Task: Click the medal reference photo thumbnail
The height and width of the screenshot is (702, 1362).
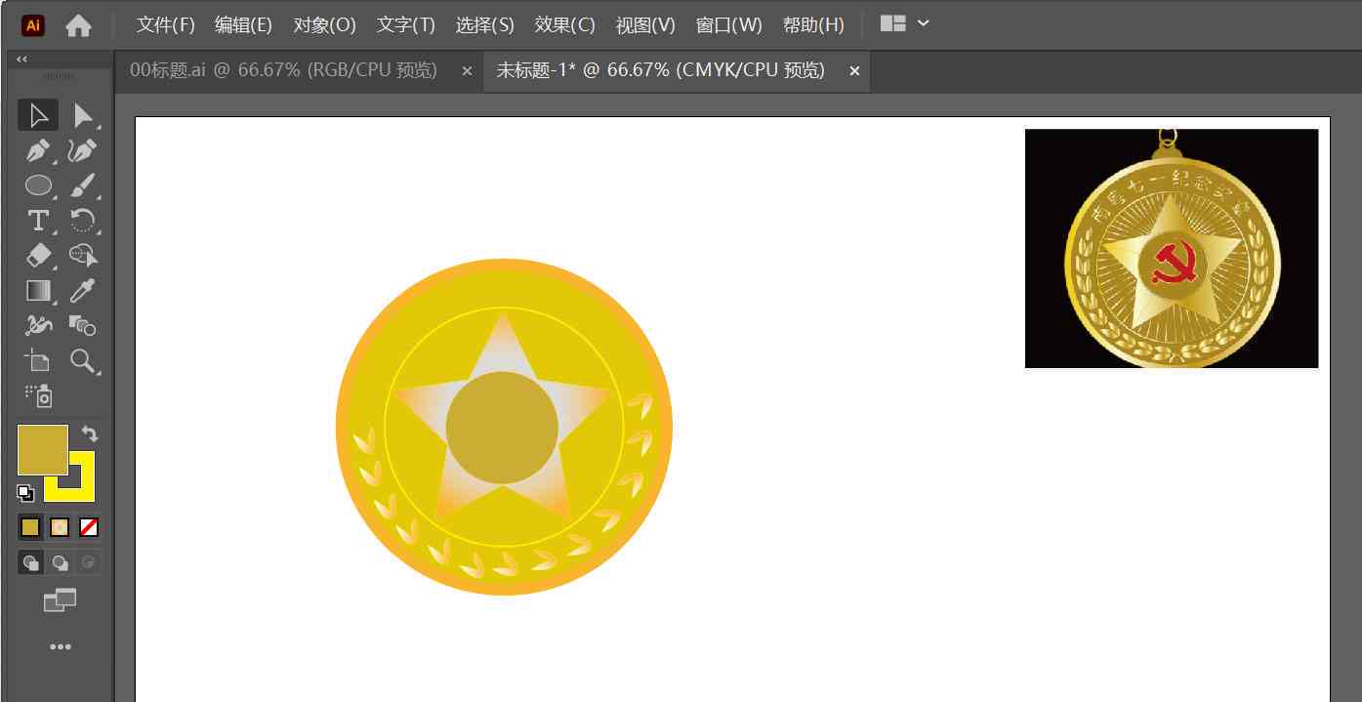Action: (1172, 248)
